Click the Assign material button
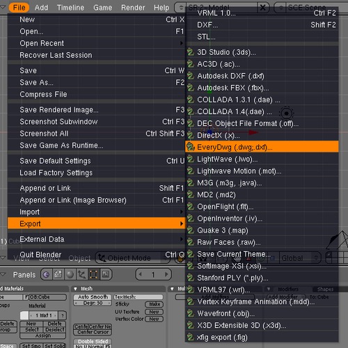348x348 pixels. (x=43, y=335)
